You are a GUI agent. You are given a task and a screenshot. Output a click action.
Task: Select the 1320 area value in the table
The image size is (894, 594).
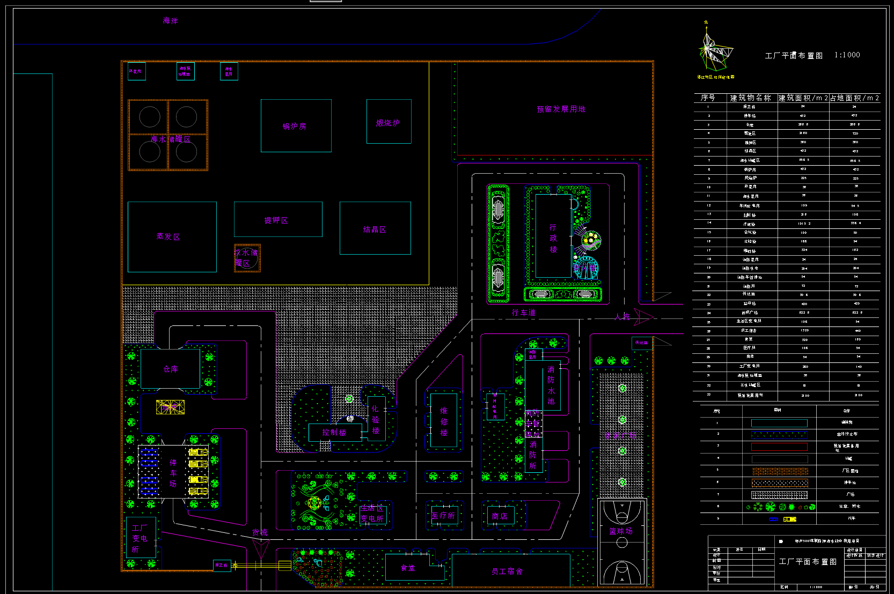[x=804, y=330]
